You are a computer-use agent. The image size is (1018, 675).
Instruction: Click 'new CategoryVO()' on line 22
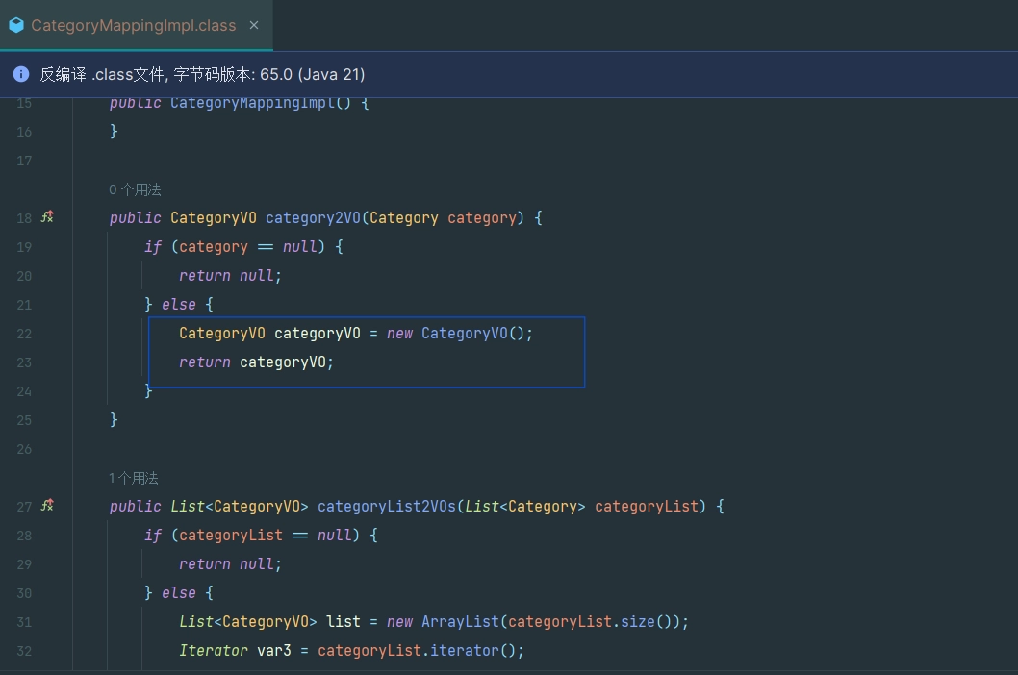459,334
